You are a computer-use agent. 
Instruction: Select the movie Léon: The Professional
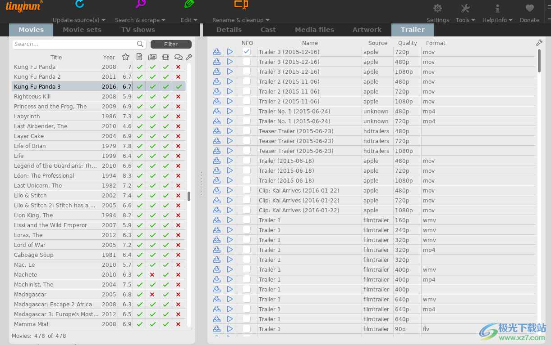click(98, 175)
